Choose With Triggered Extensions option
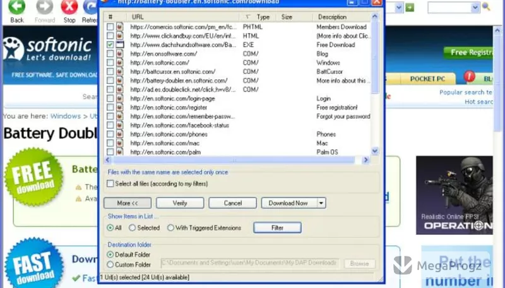 coord(170,228)
